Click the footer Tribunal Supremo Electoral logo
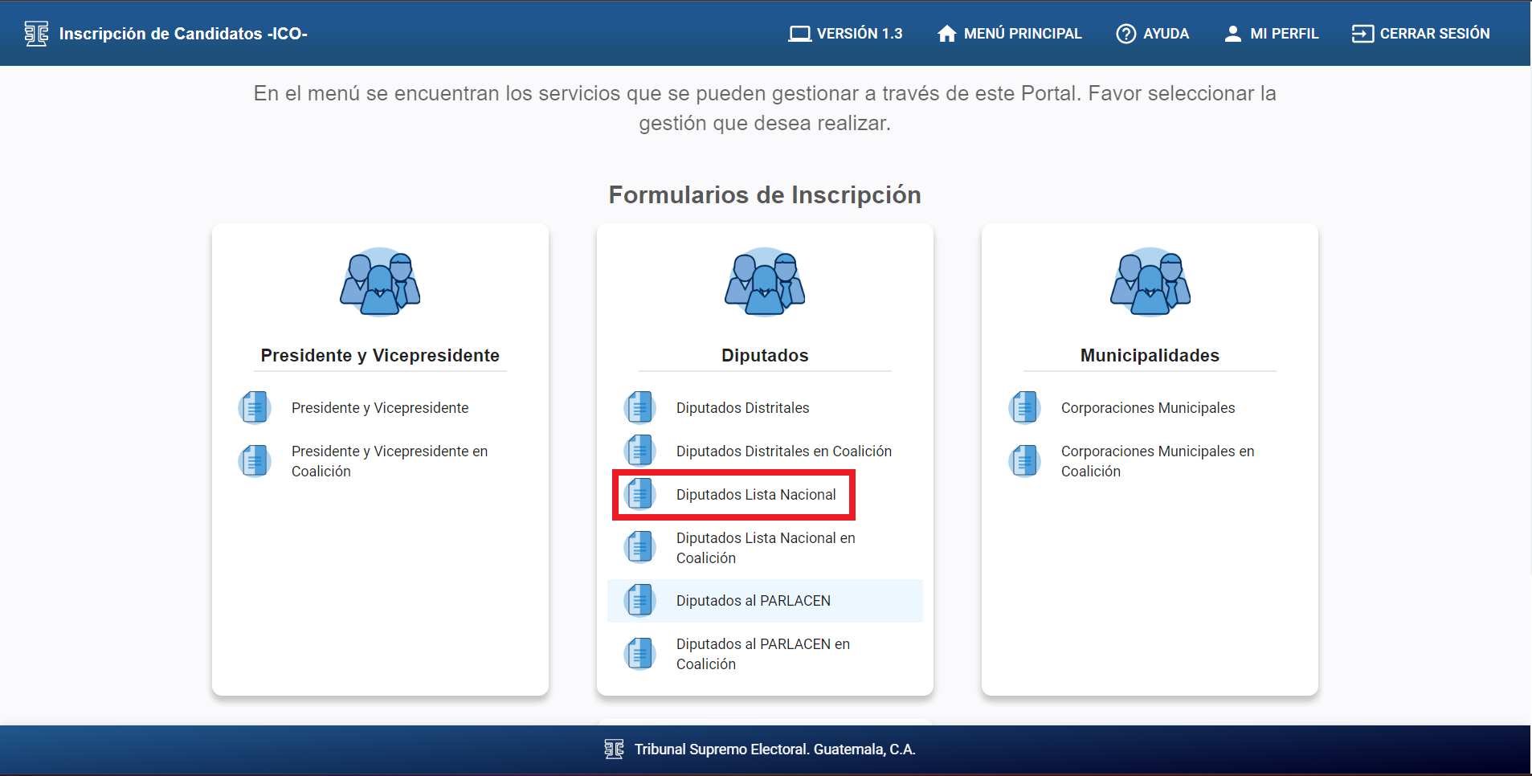Image resolution: width=1532 pixels, height=776 pixels. [614, 749]
